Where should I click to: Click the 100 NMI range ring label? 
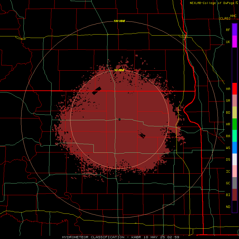(119, 21)
